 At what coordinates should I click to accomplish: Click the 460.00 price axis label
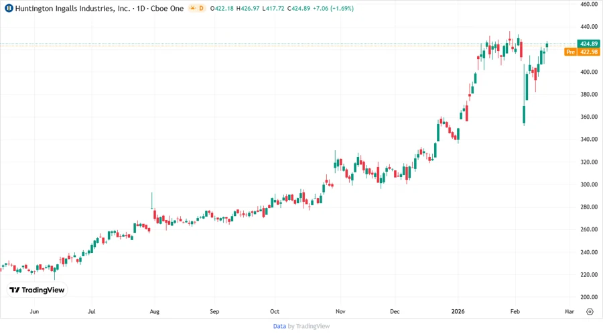point(589,4)
